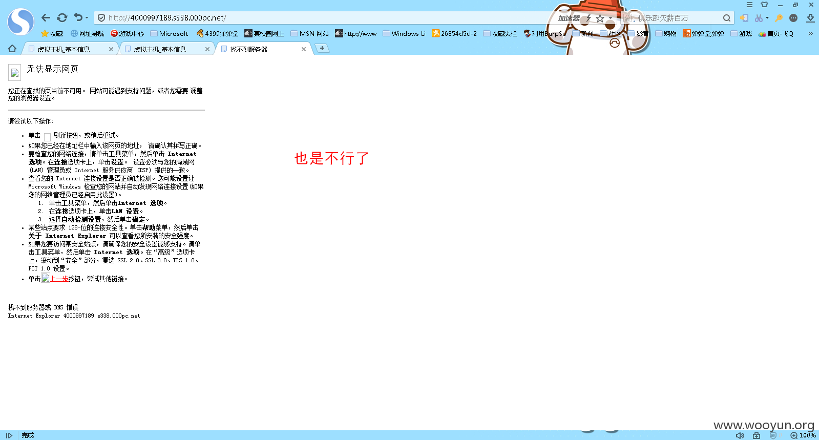Close the second 虚拟主机_基本信息 tab
The image size is (819, 440).
(x=207, y=49)
